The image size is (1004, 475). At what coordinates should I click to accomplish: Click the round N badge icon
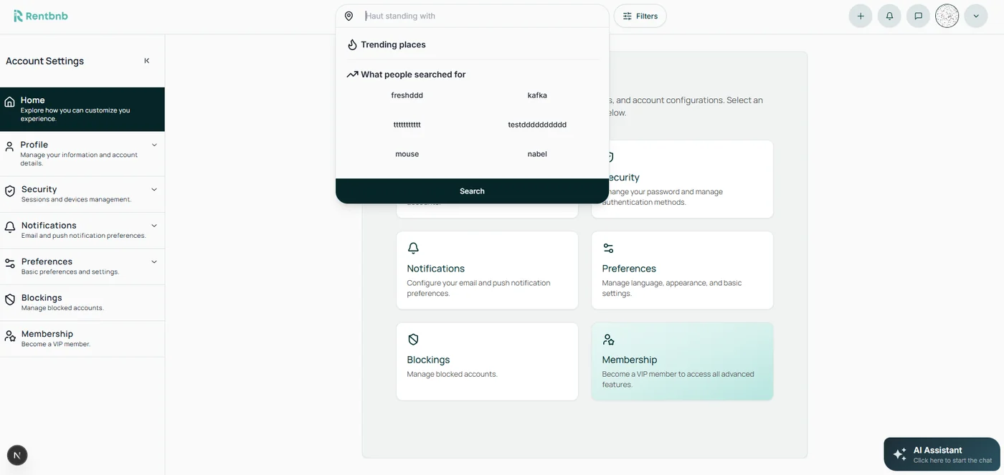17,455
